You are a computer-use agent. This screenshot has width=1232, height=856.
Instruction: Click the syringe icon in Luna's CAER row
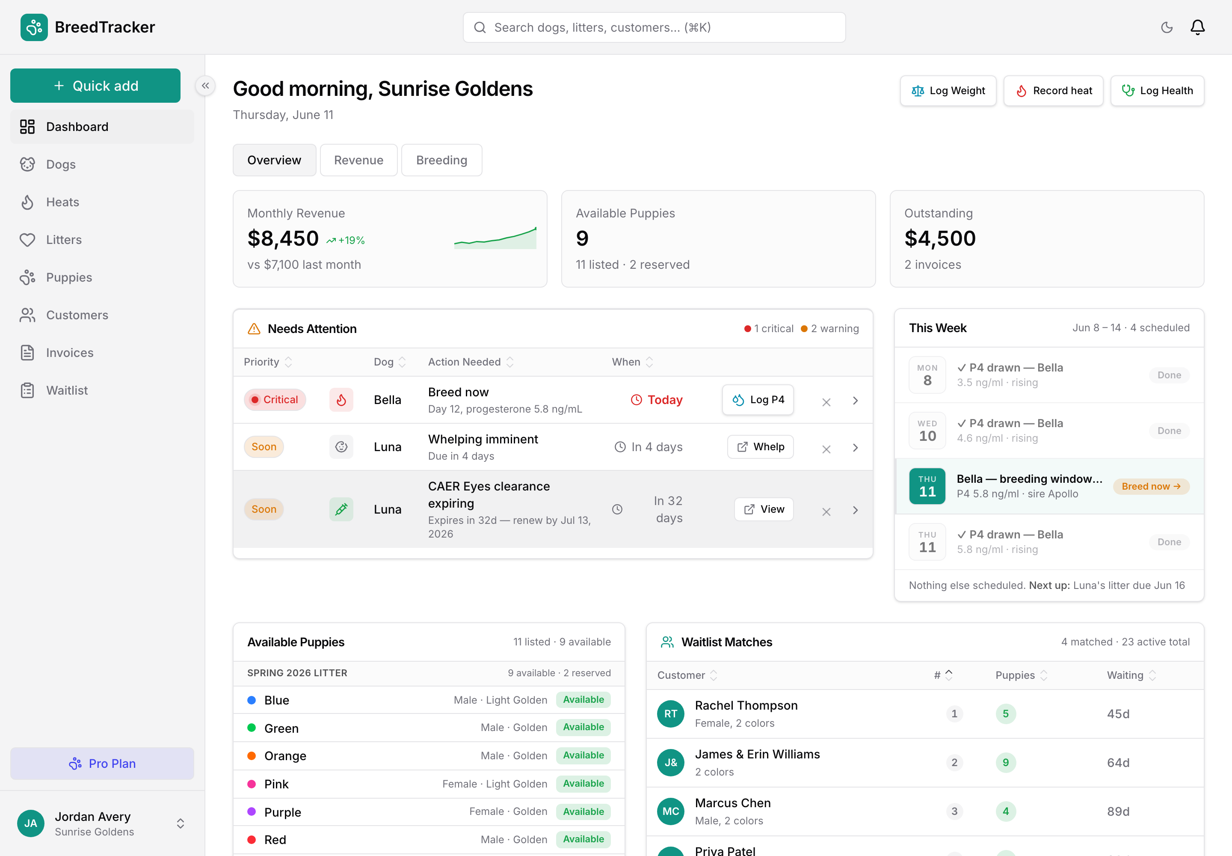coord(341,509)
